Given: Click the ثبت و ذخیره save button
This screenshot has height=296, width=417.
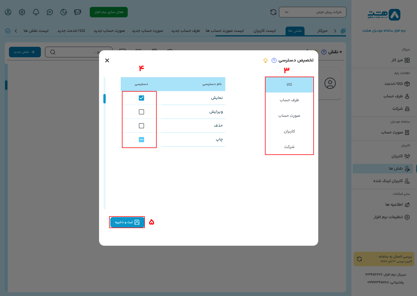Looking at the screenshot, I should coord(127,222).
